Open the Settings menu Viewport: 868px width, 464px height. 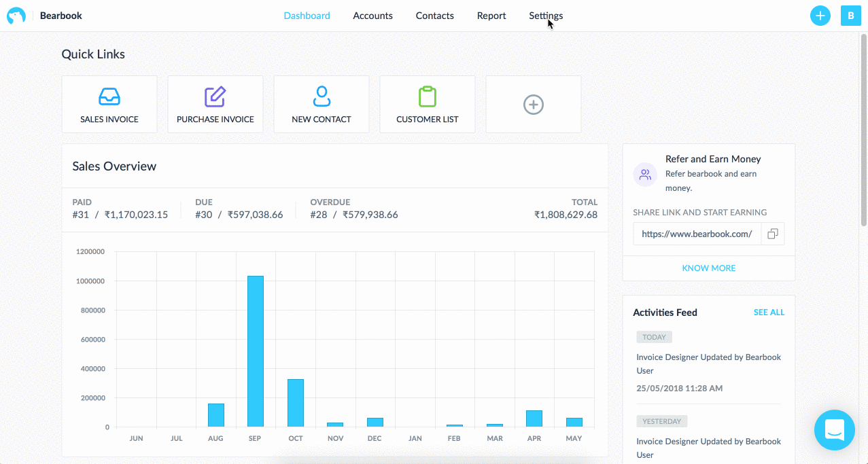546,16
